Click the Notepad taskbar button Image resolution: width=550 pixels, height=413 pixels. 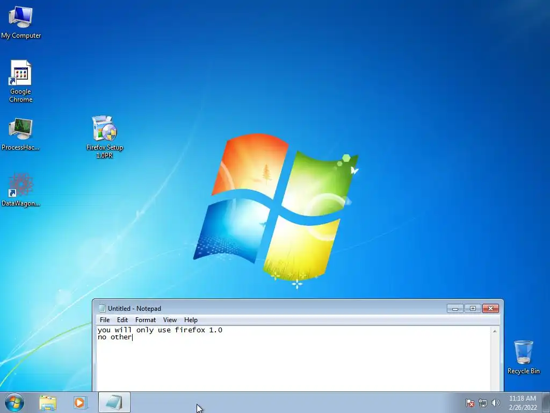click(114, 402)
